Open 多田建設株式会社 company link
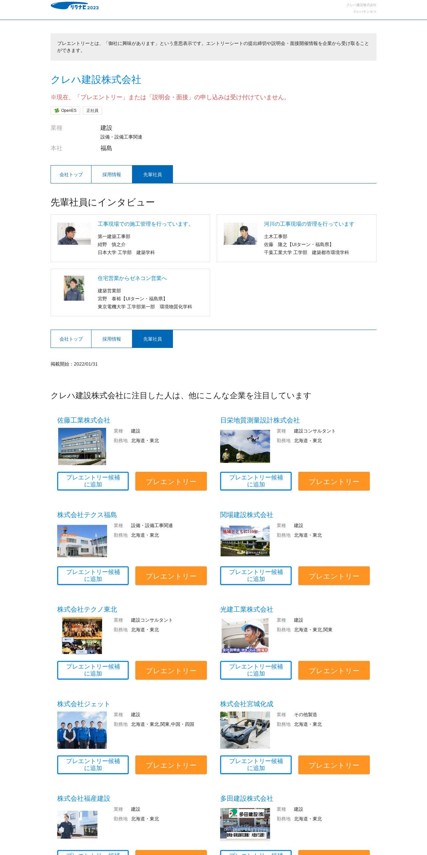The height and width of the screenshot is (855, 427). [x=247, y=798]
